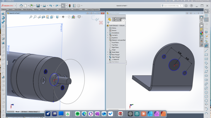Open the Simulation tab

(x=76, y=9)
